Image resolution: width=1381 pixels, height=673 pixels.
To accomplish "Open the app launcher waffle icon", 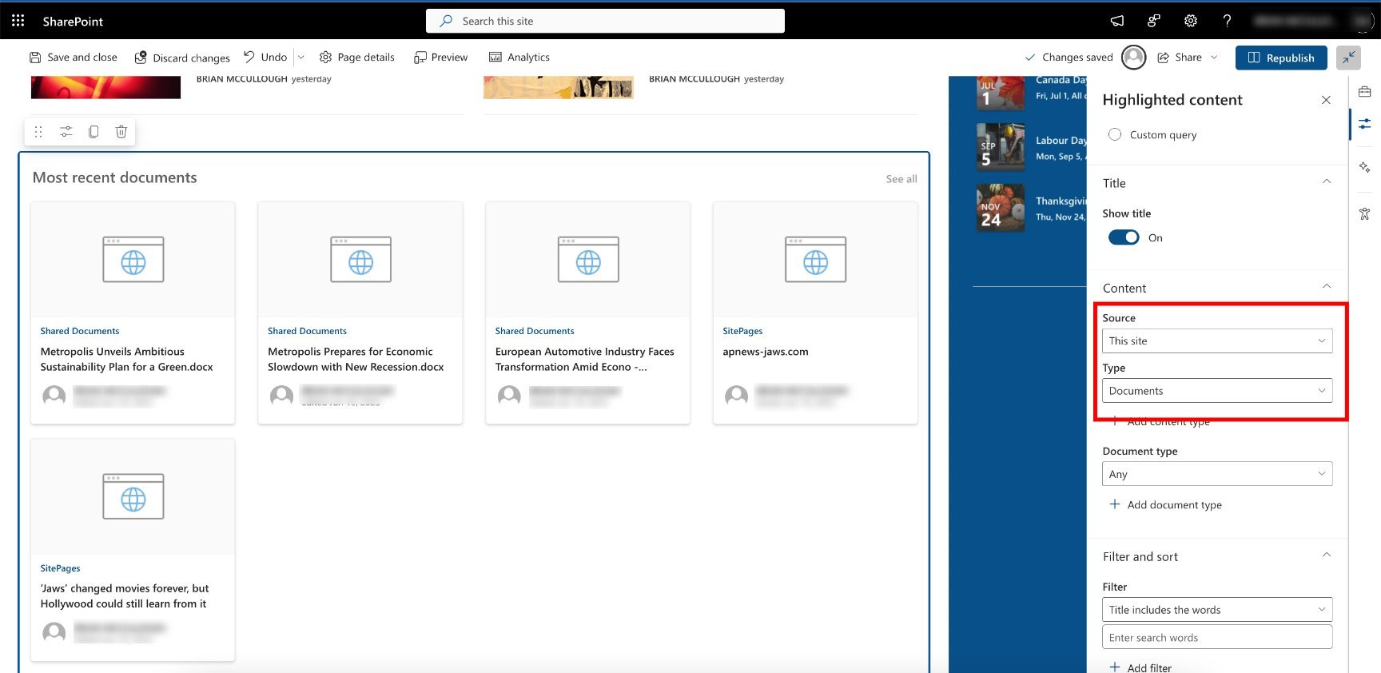I will (x=18, y=21).
